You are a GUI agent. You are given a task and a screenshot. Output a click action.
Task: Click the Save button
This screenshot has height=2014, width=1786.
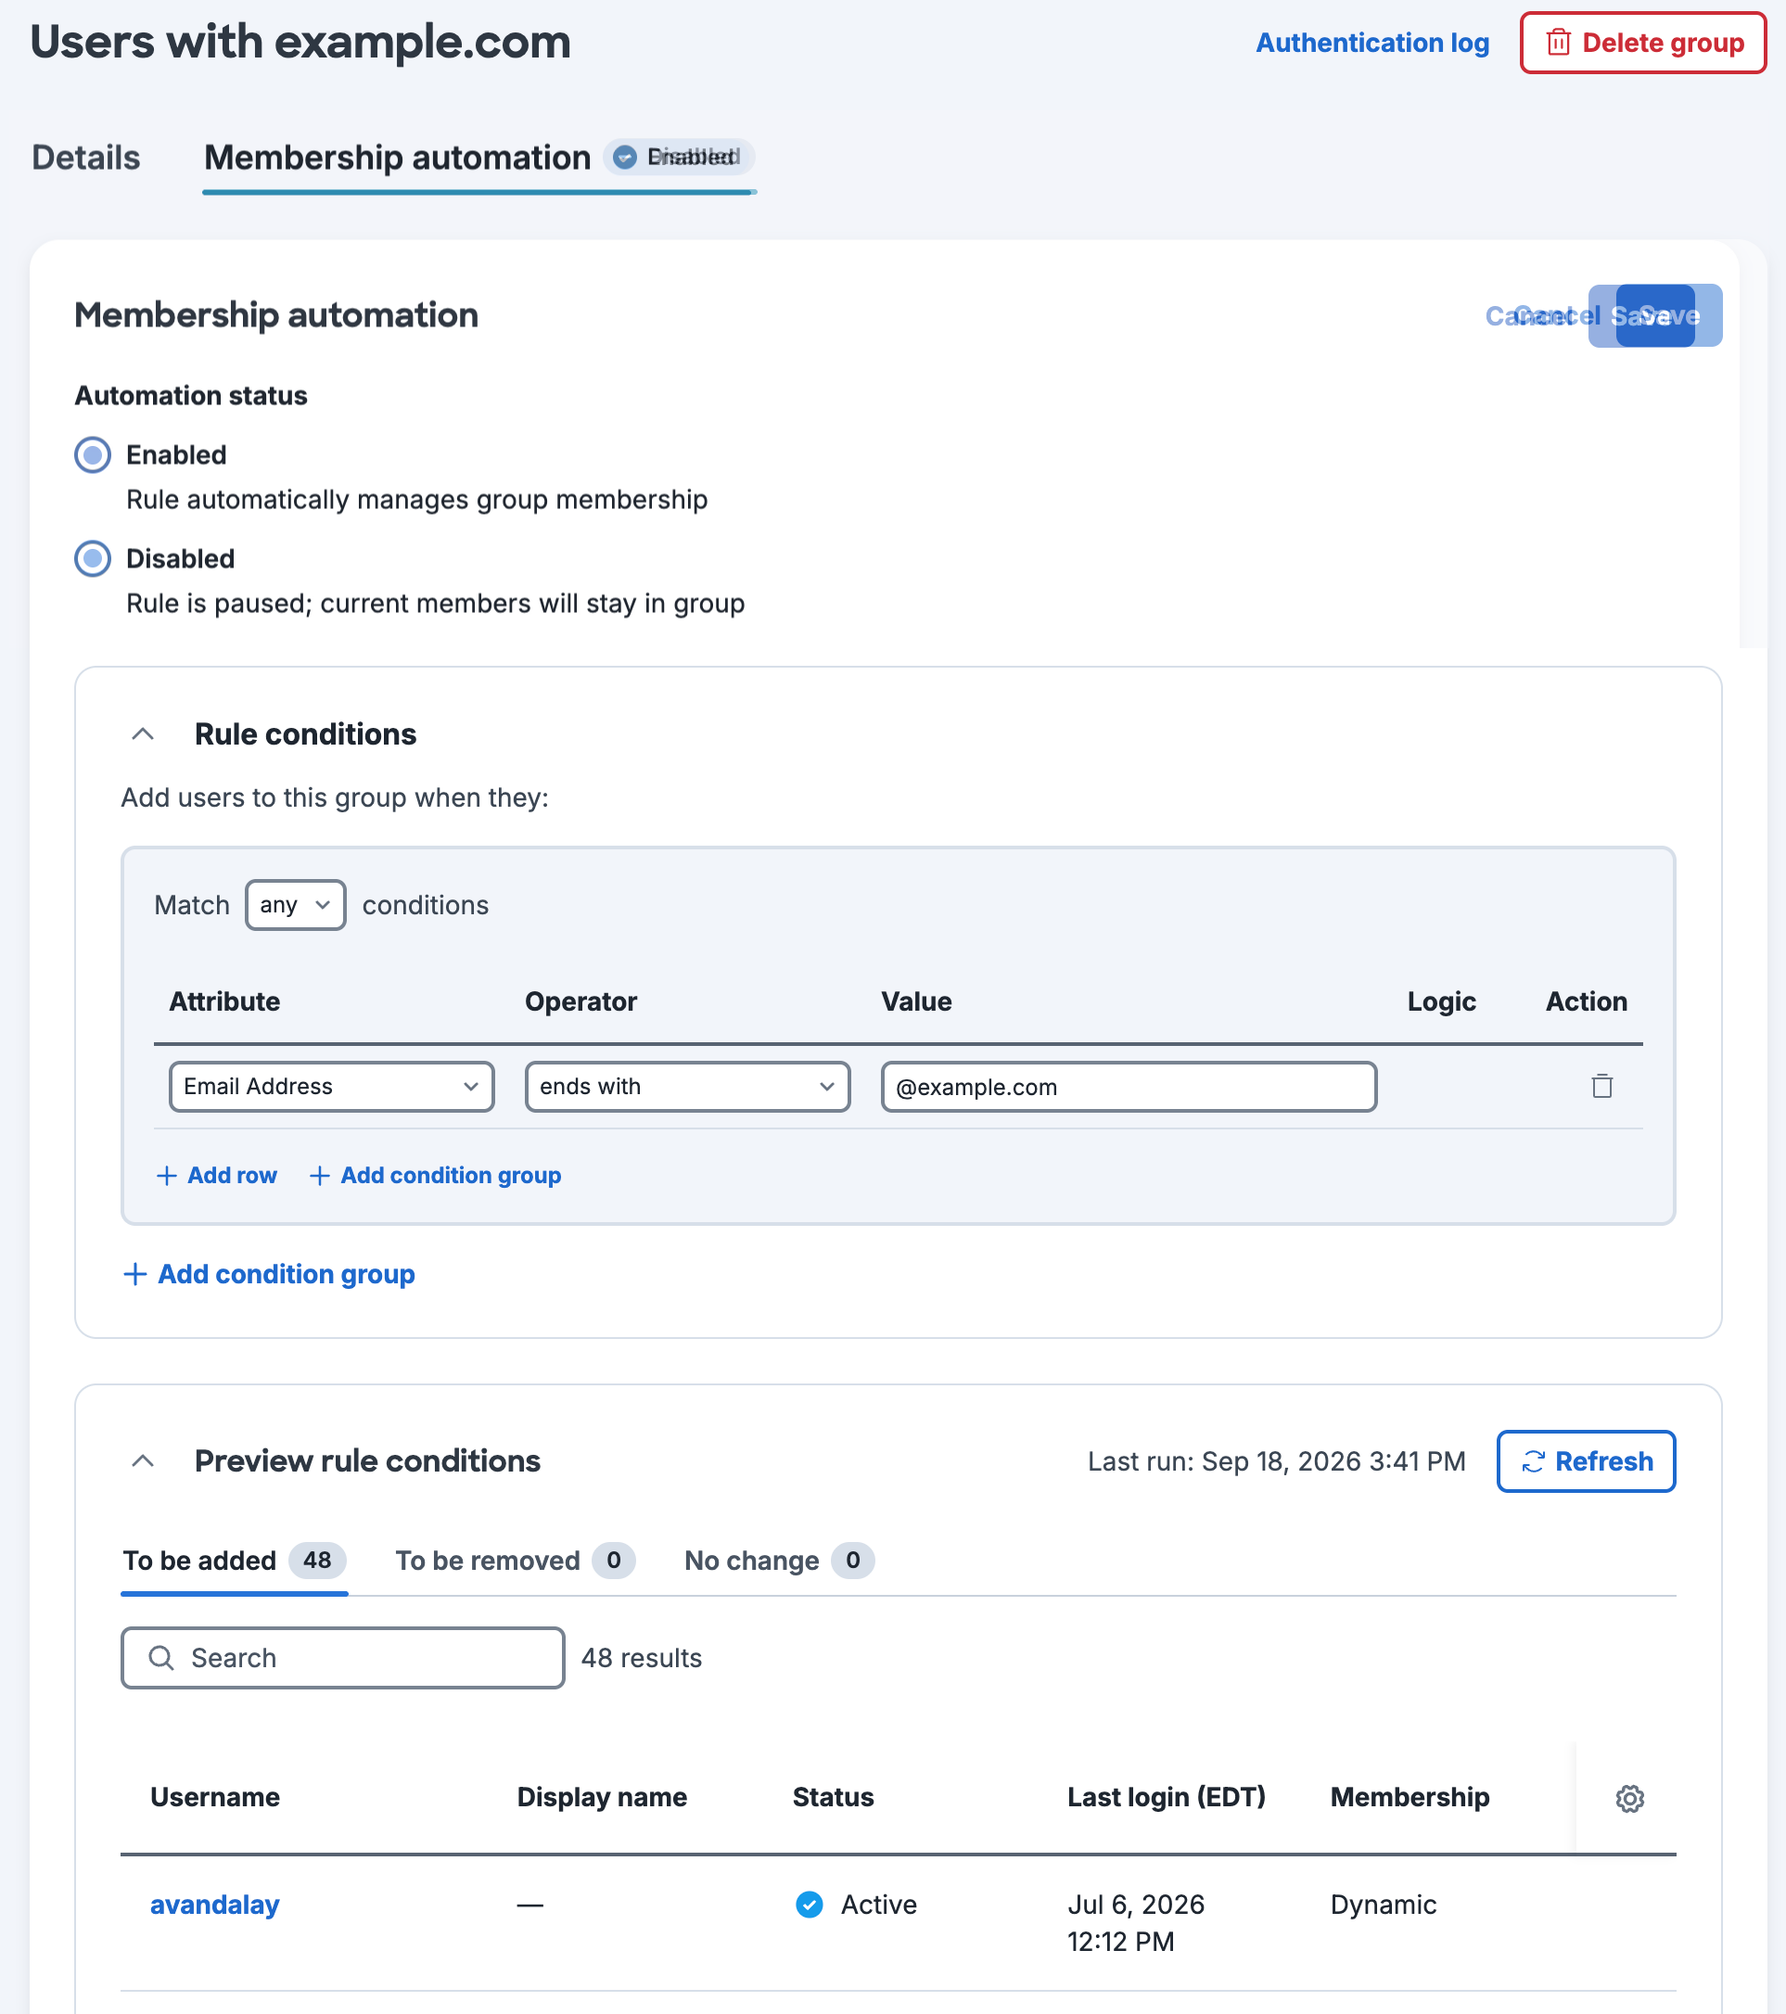[x=1655, y=315]
